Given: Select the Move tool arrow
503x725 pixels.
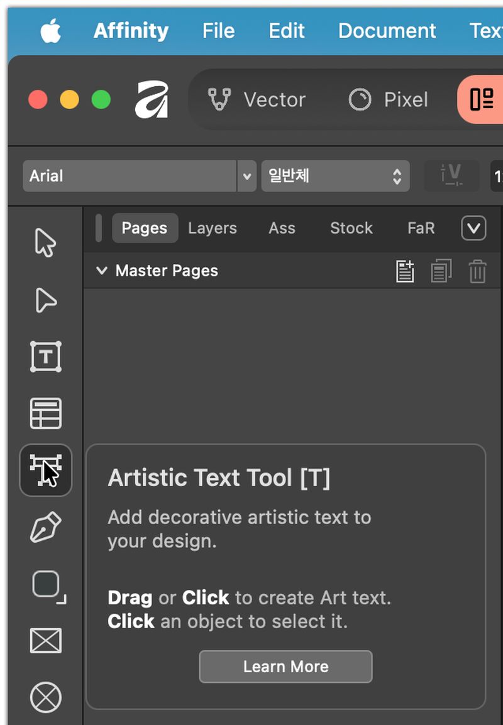Looking at the screenshot, I should (x=45, y=242).
